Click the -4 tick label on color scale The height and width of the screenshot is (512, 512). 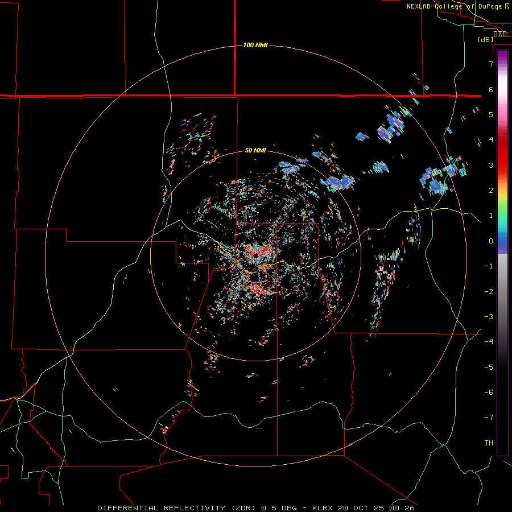[489, 342]
